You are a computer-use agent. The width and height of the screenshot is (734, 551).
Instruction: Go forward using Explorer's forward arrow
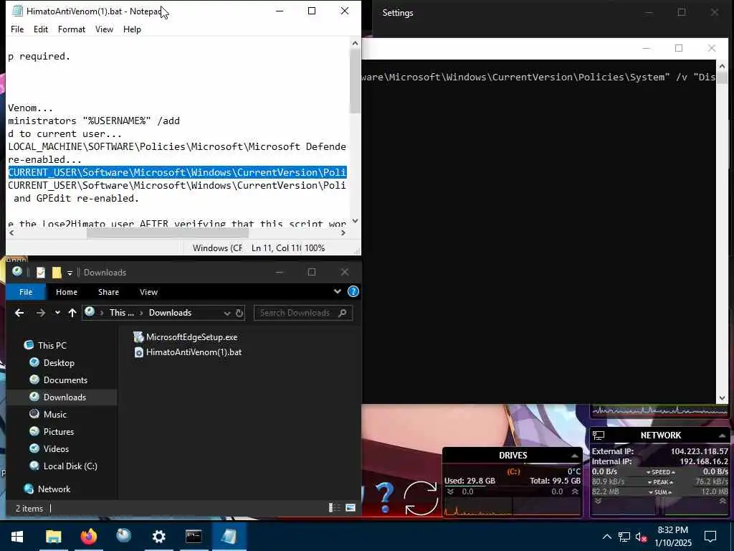[x=41, y=313]
